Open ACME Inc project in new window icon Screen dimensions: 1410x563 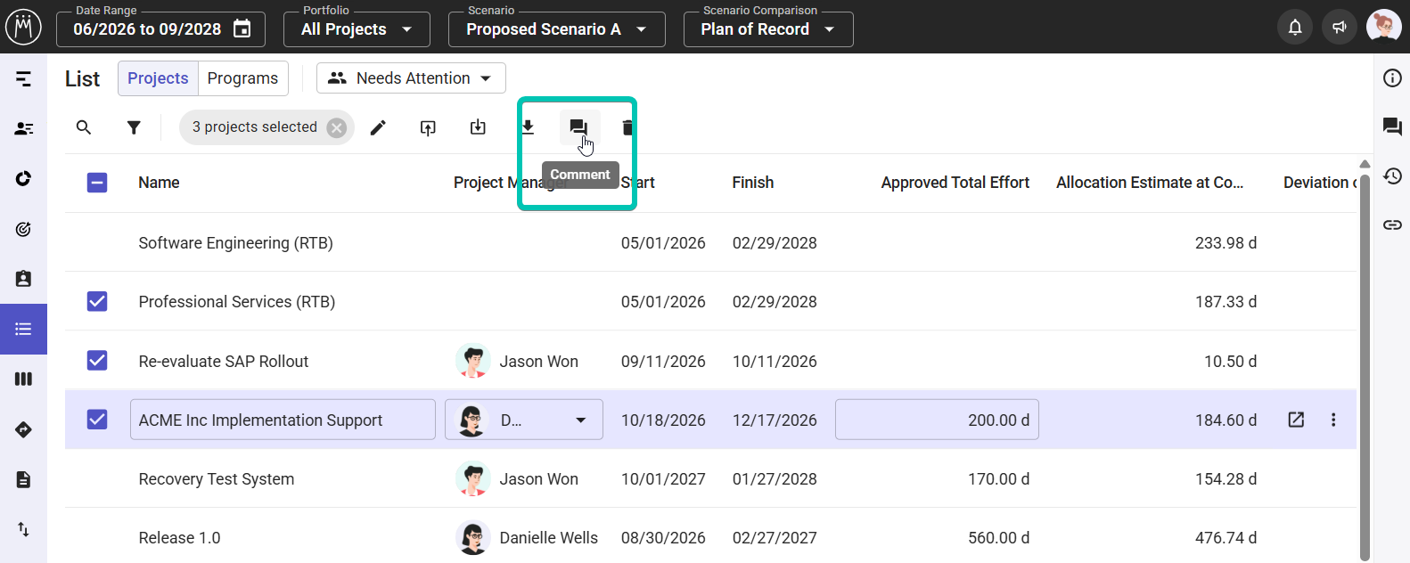tap(1296, 420)
